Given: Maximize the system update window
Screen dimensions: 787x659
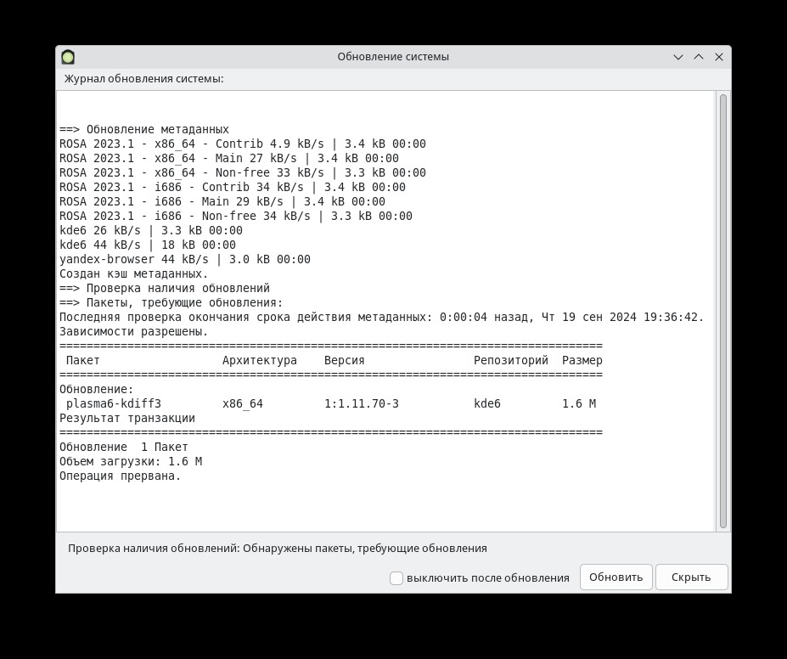Looking at the screenshot, I should point(699,57).
